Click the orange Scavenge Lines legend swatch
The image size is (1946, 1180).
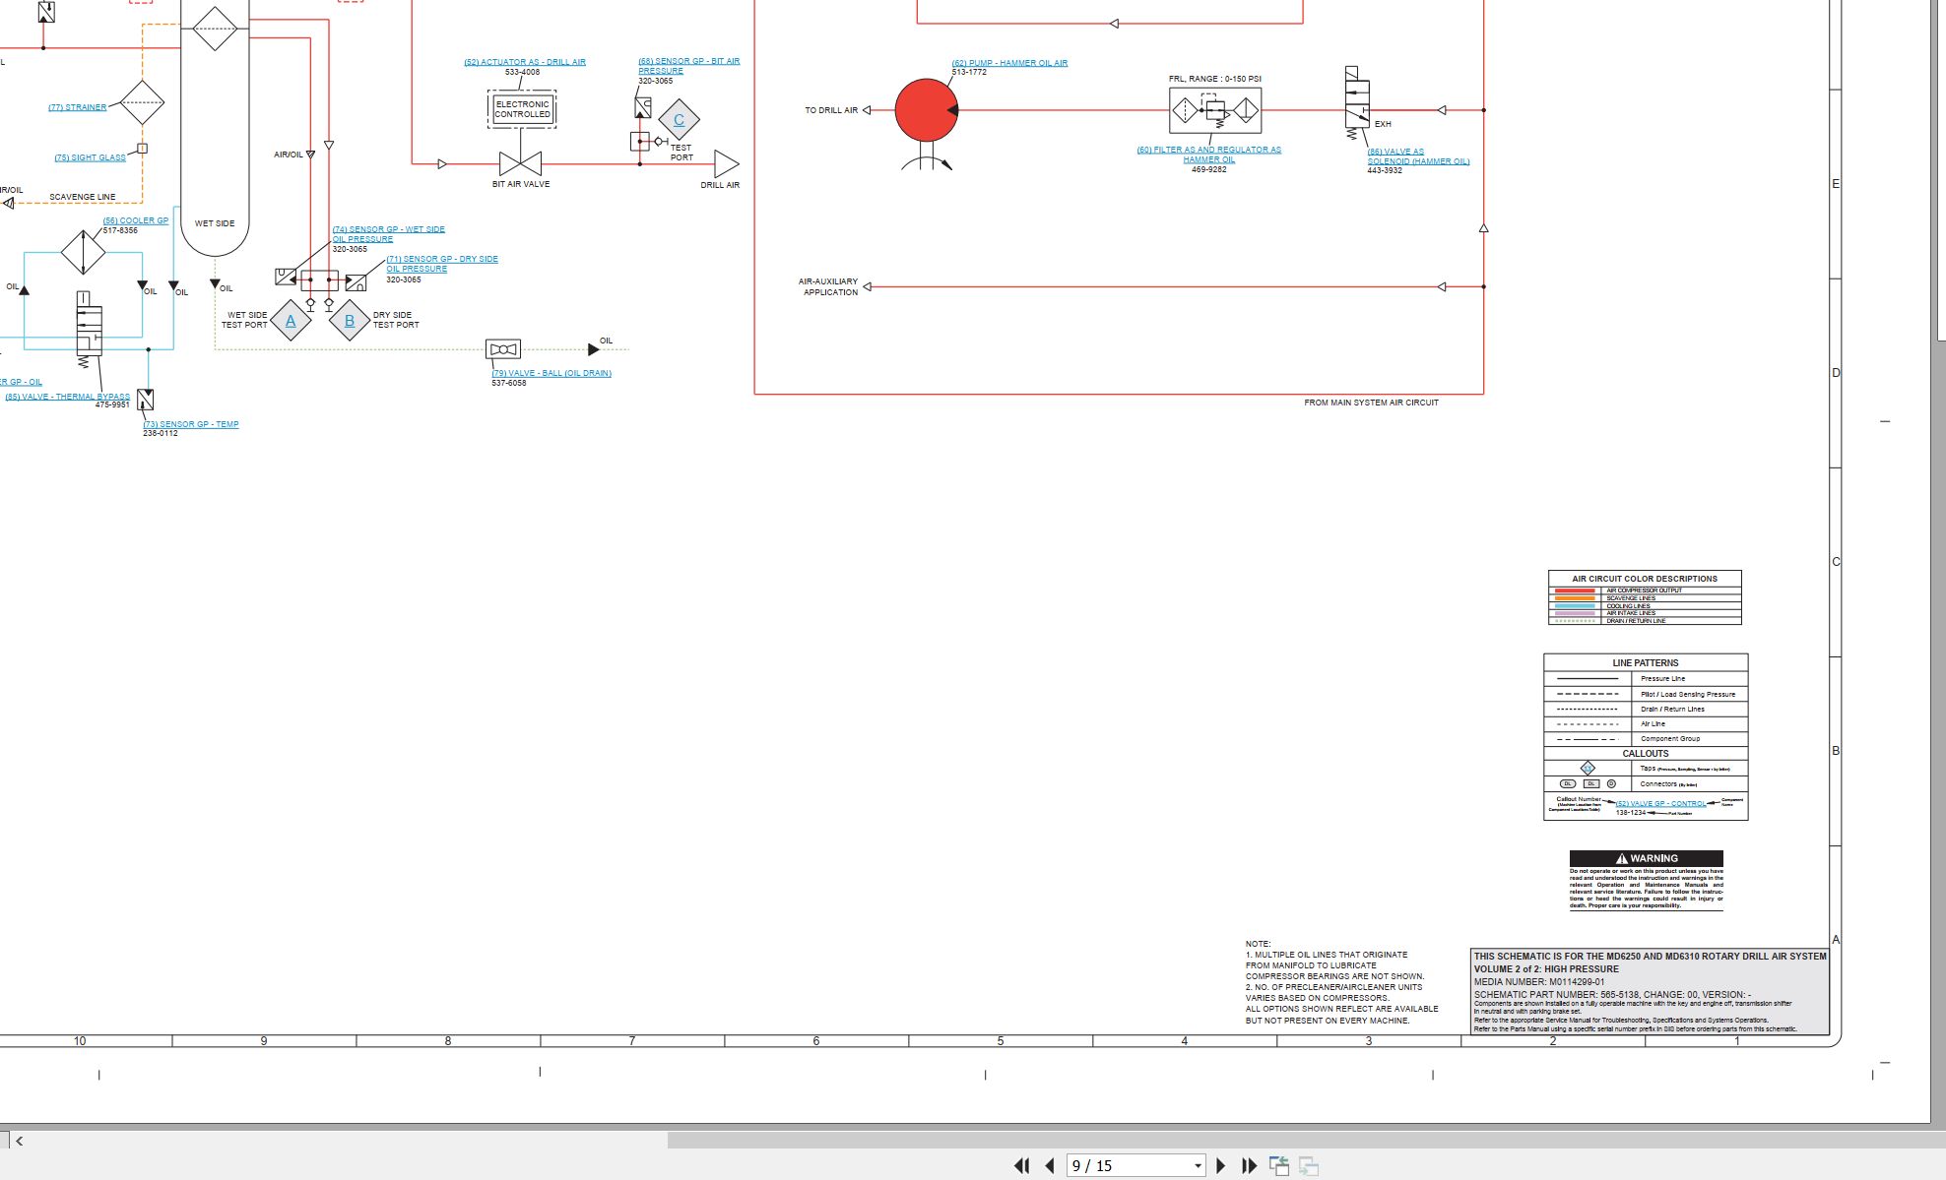click(1574, 598)
